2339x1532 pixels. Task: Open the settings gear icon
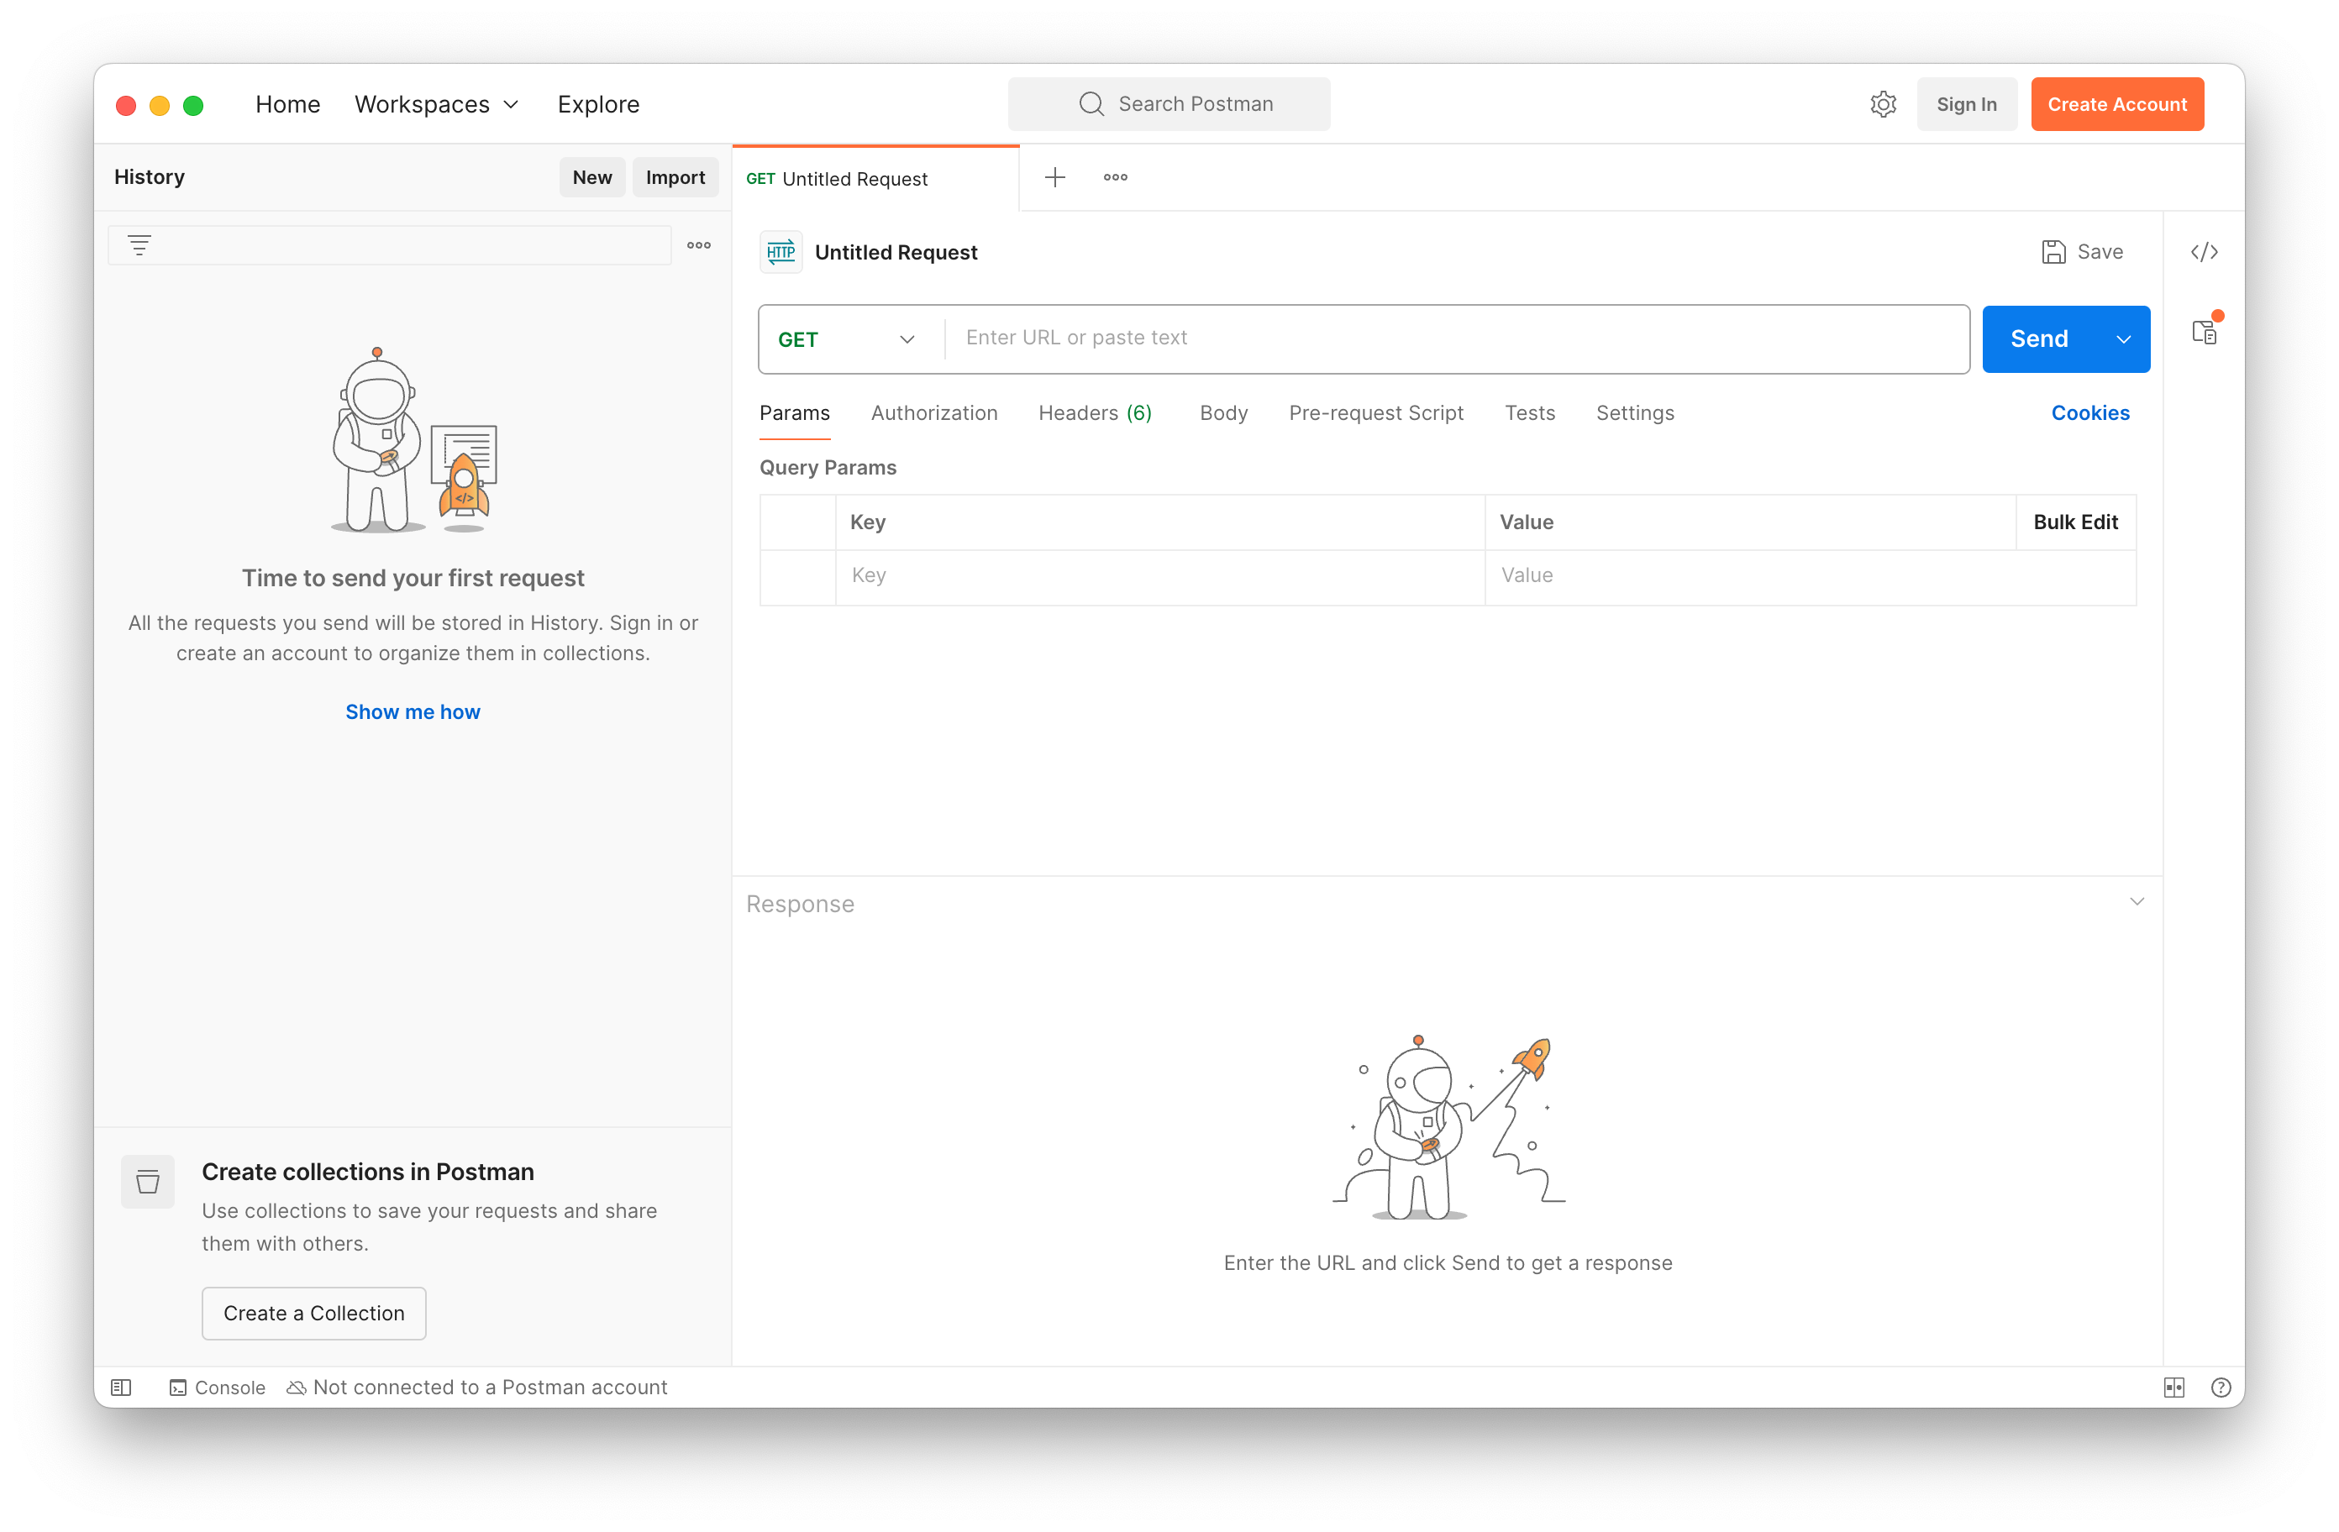click(x=1882, y=104)
